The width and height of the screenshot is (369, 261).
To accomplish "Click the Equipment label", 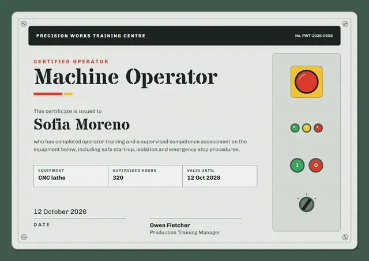I will (x=51, y=171).
